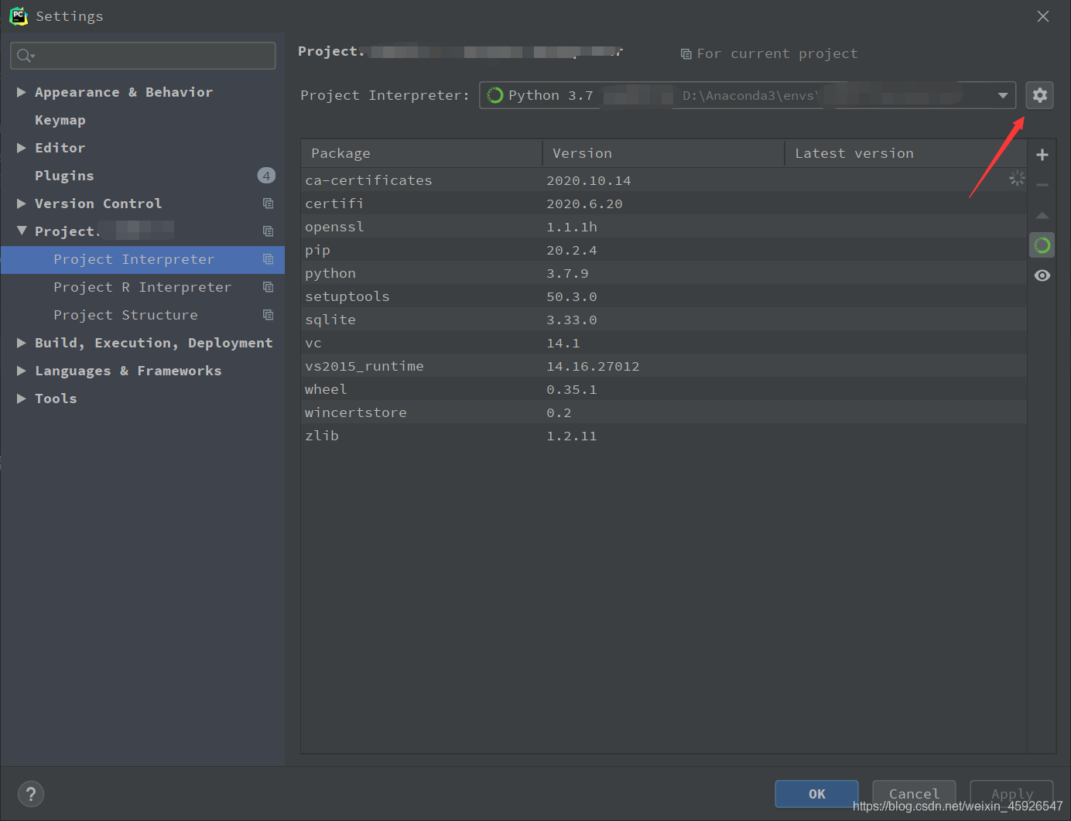Select the pip package row
The height and width of the screenshot is (821, 1071).
[x=664, y=250]
